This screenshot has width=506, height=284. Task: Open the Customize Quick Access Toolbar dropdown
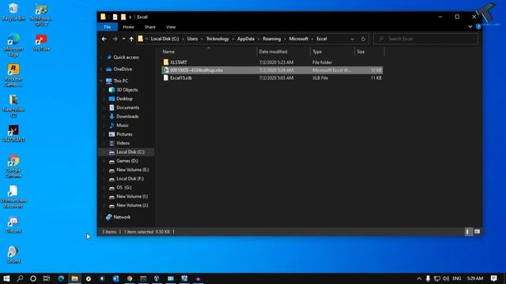point(130,17)
